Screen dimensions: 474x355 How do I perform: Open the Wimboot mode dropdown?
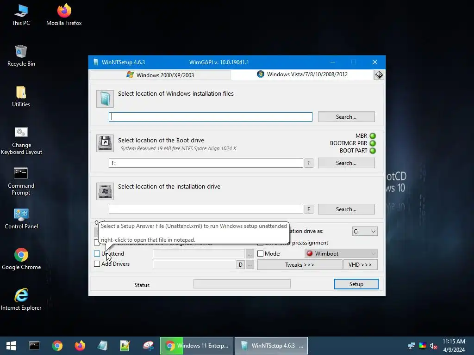coord(341,254)
